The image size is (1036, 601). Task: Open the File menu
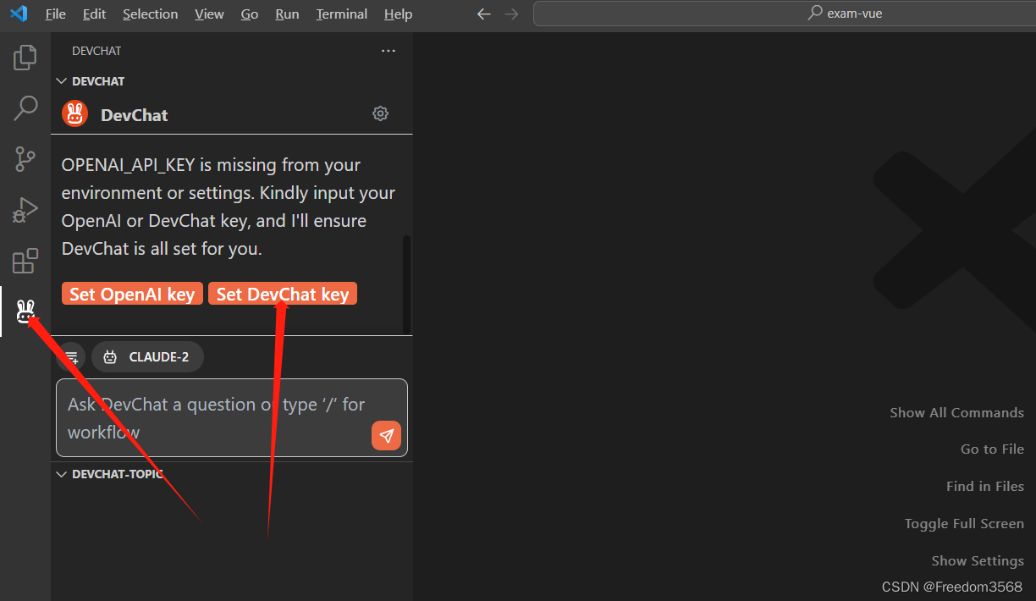tap(55, 14)
